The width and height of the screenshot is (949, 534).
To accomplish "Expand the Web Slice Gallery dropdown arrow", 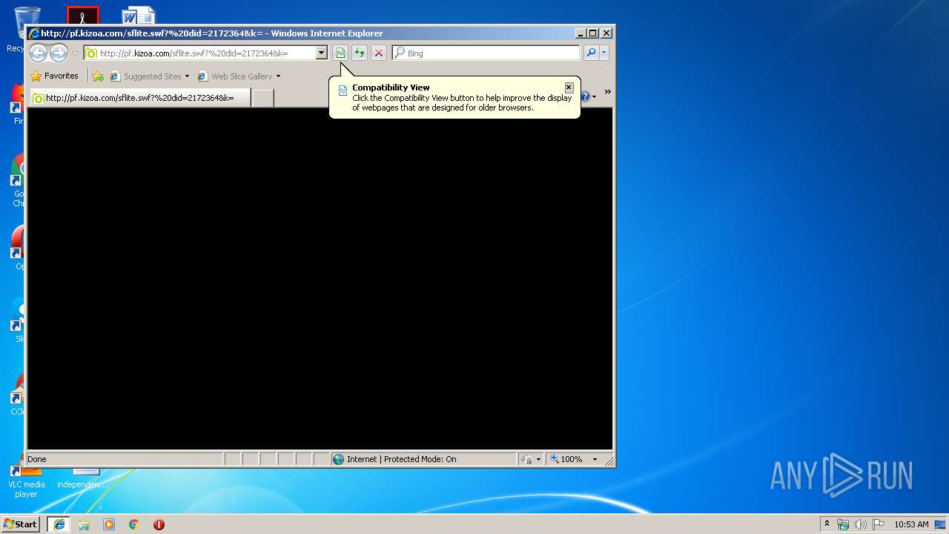I will [x=278, y=76].
